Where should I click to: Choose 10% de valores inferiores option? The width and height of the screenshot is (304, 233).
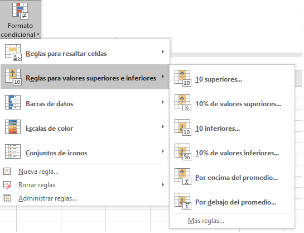pyautogui.click(x=232, y=152)
